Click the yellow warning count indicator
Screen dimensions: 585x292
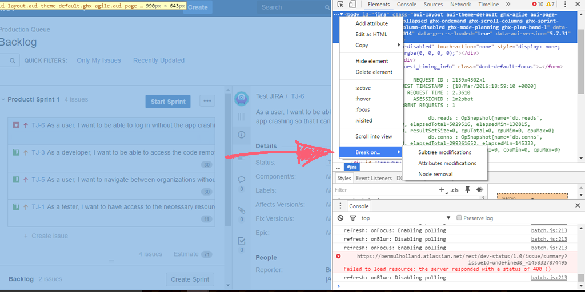click(x=550, y=5)
